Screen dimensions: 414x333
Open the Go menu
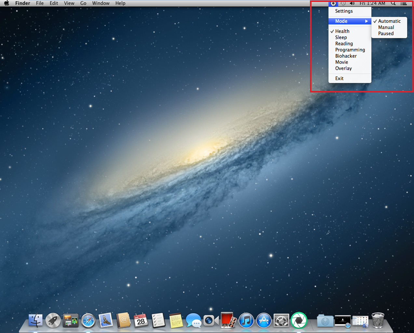83,3
